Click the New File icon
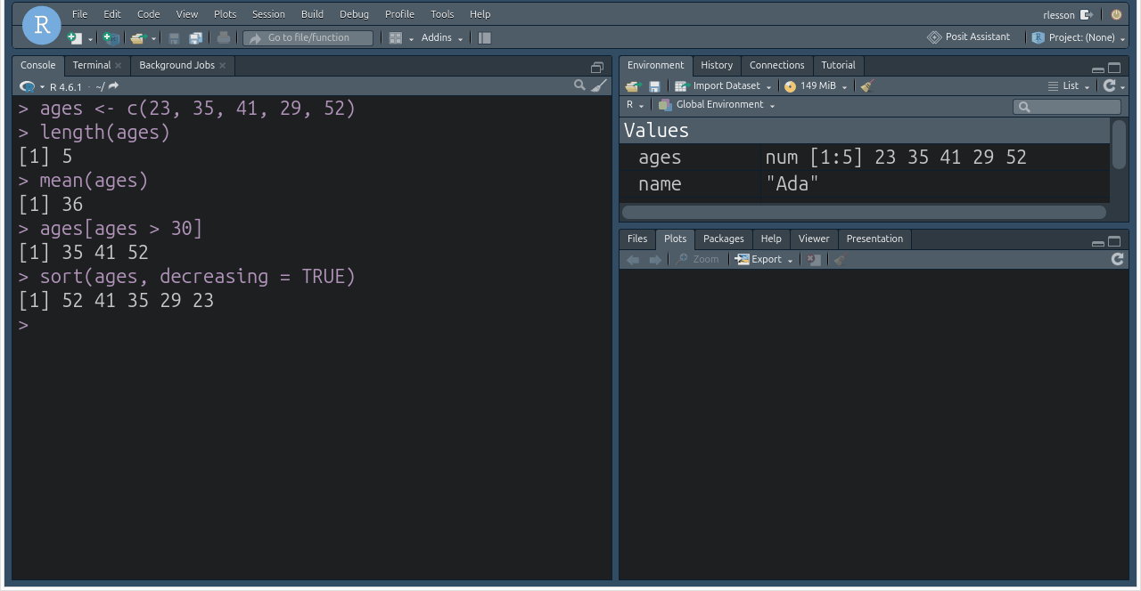 pos(75,37)
